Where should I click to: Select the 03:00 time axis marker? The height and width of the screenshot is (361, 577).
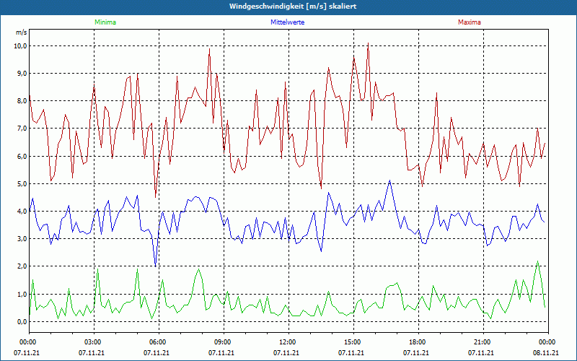coord(93,342)
